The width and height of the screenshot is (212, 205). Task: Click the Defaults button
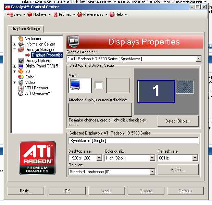point(185,191)
